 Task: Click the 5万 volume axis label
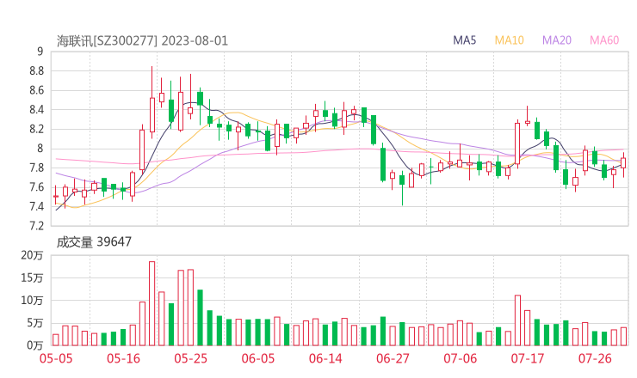click(35, 323)
